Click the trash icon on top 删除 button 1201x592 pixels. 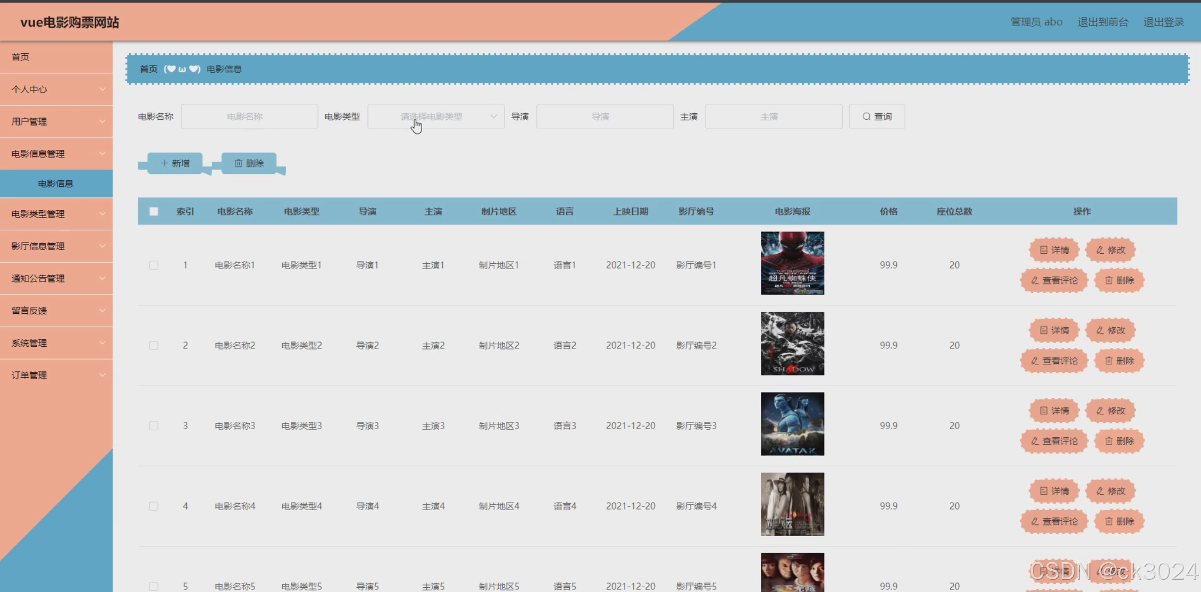coord(239,163)
